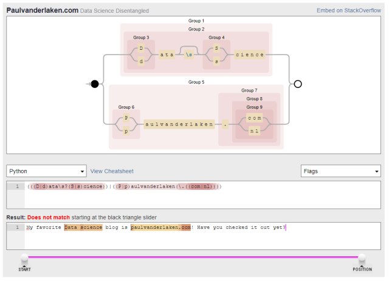
Task: Click the lowercase 'd' node in Group 3
Action: pyautogui.click(x=141, y=61)
